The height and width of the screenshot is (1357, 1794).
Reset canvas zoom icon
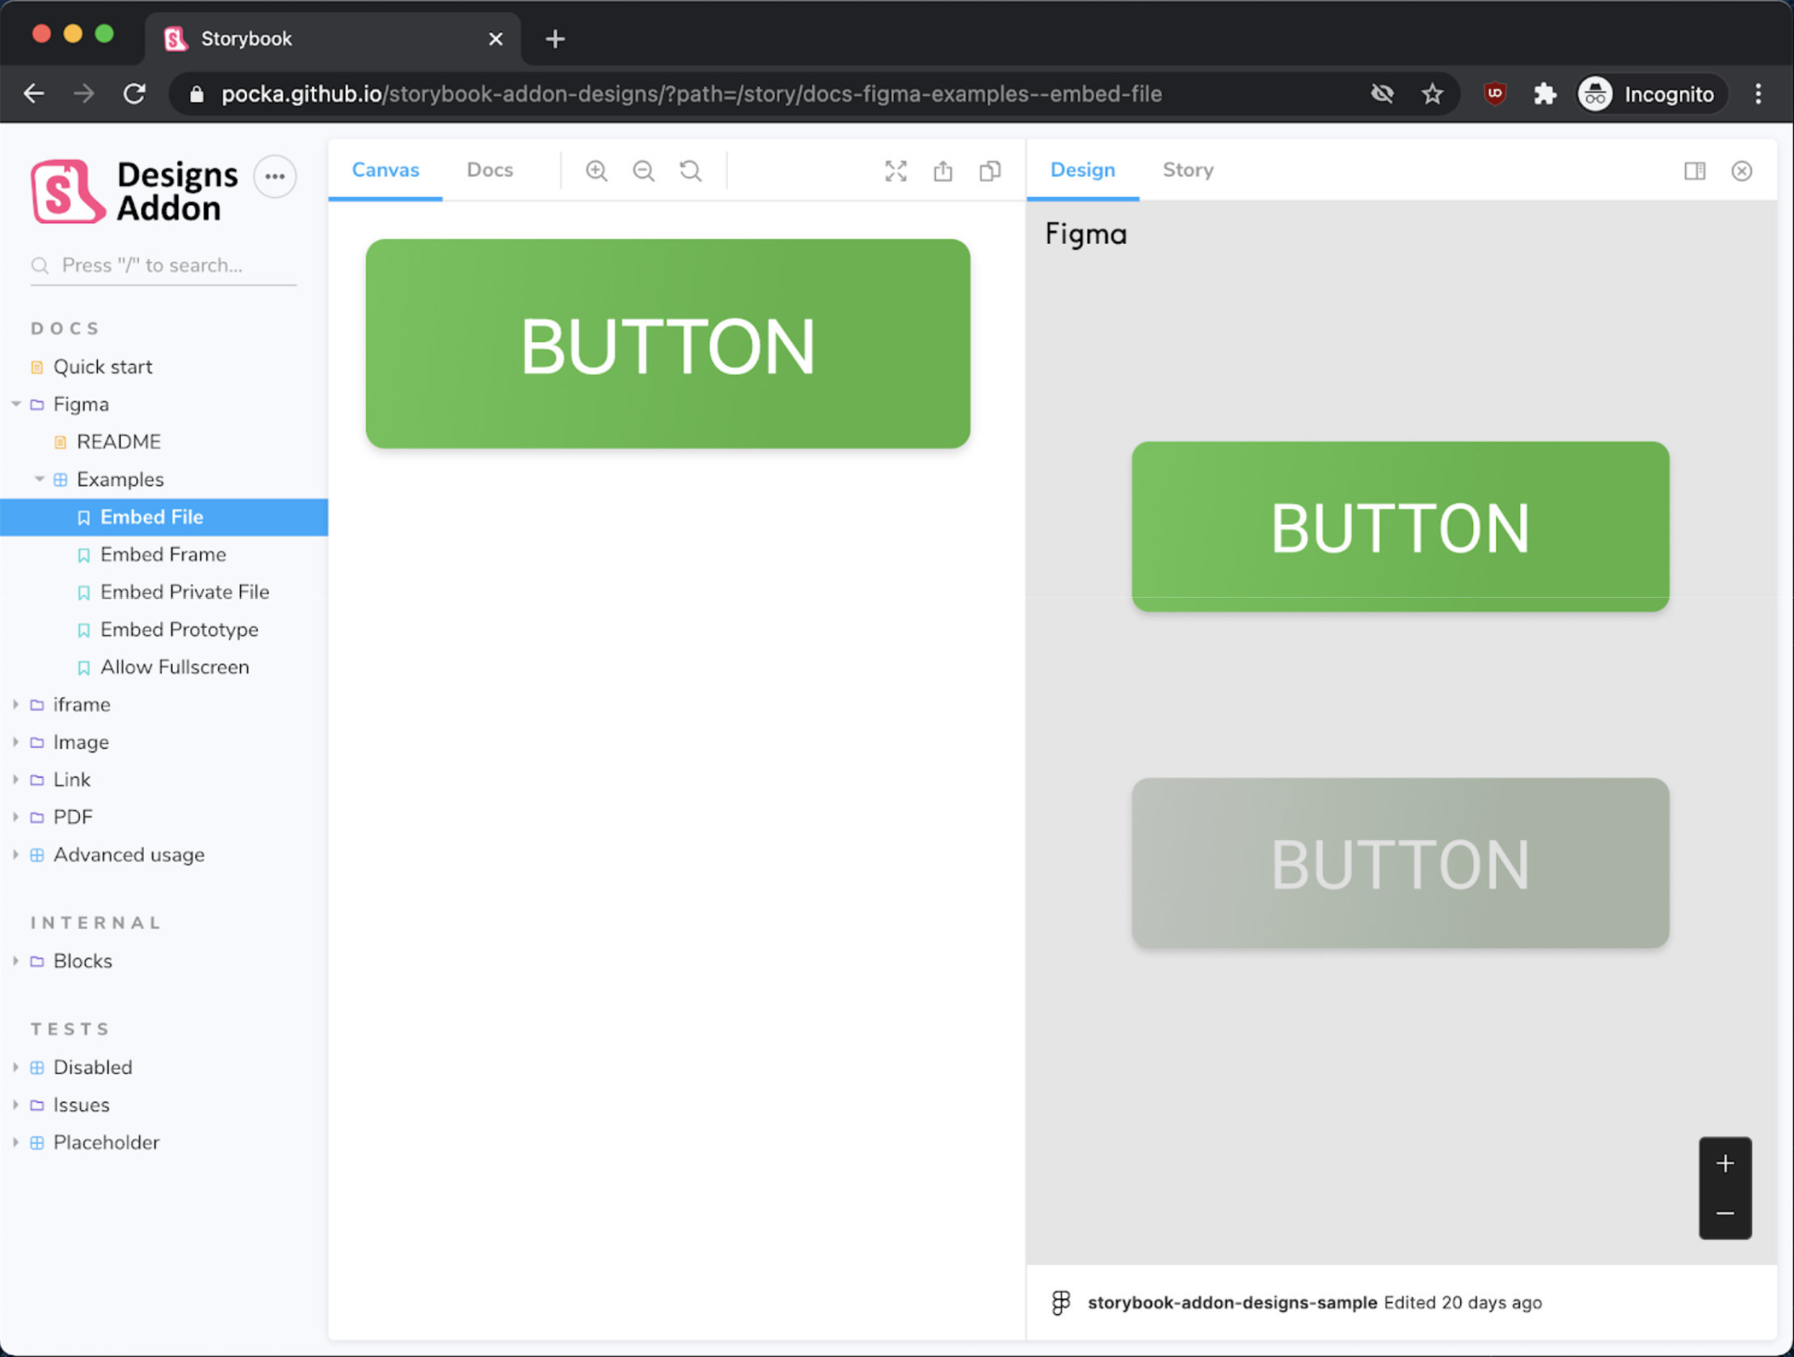click(x=690, y=171)
